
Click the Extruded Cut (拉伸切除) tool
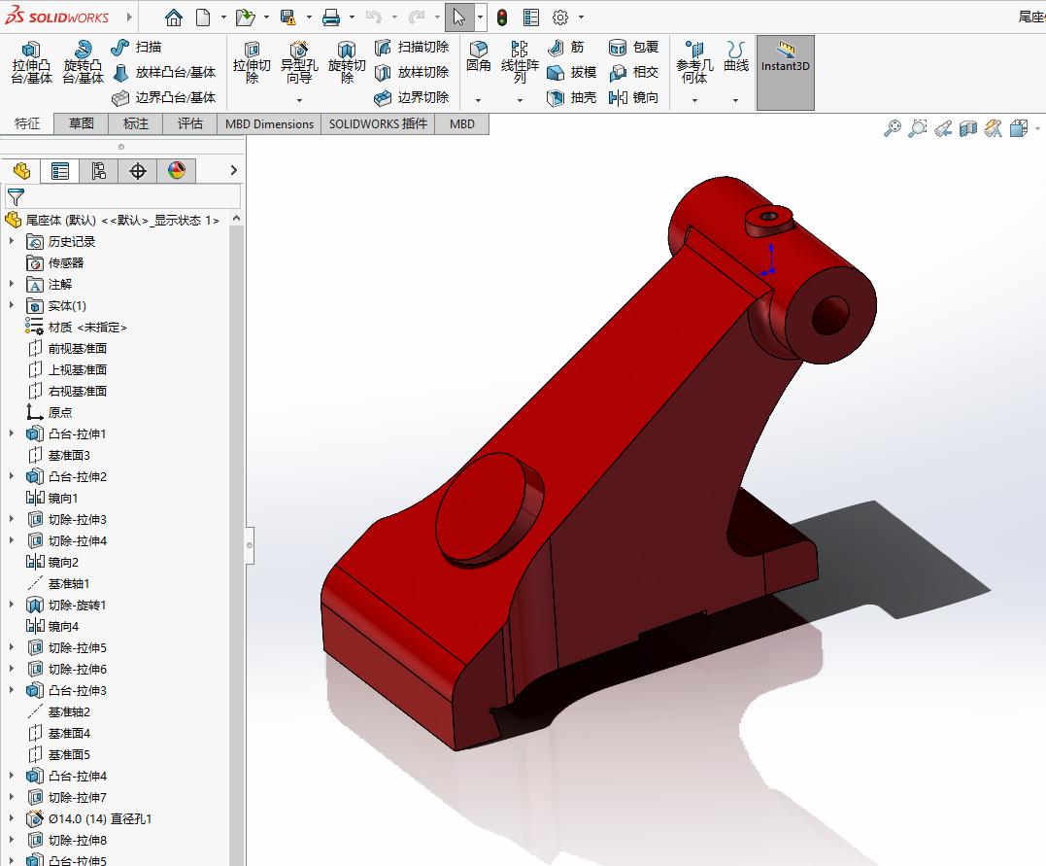[x=252, y=62]
